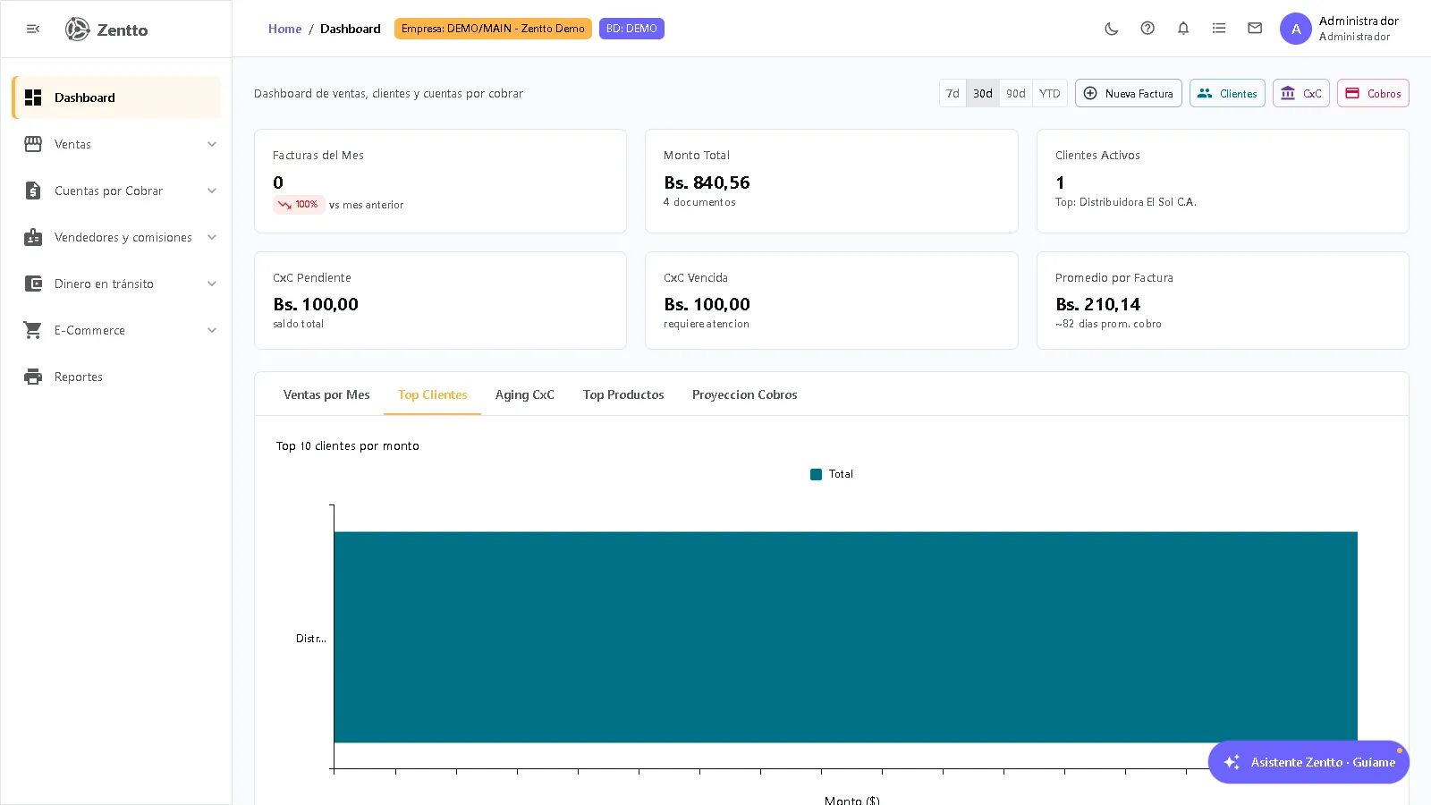Expand the Vendedores y comisiones chevron
Image resolution: width=1431 pixels, height=805 pixels.
212,237
